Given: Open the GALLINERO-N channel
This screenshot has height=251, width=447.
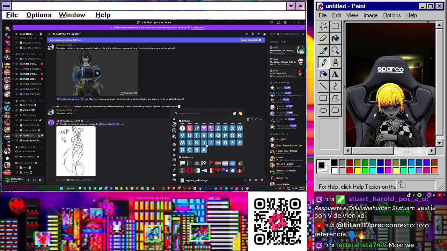Looking at the screenshot, I should (x=29, y=140).
